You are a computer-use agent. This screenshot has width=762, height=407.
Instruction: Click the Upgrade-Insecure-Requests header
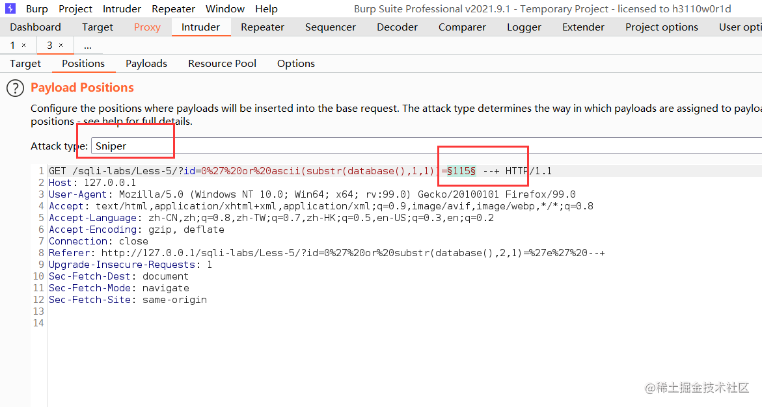pyautogui.click(x=130, y=264)
